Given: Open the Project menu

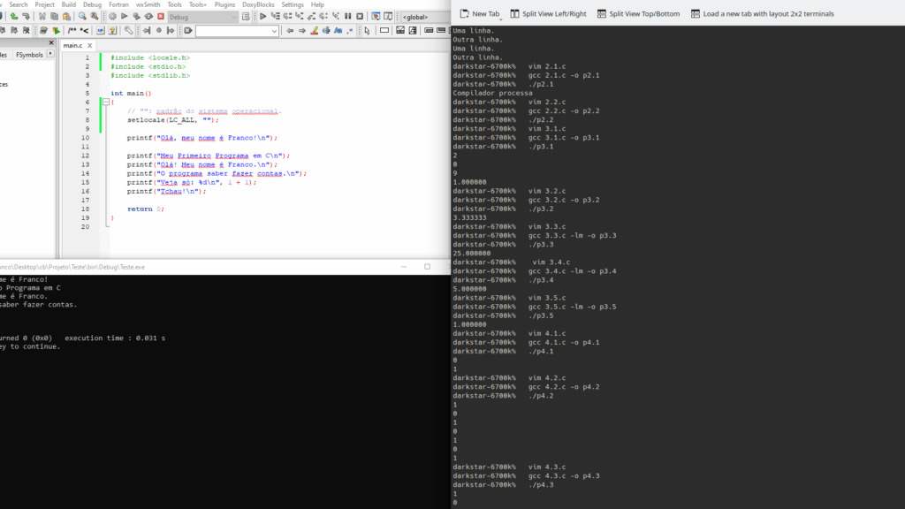Looking at the screenshot, I should click(44, 4).
